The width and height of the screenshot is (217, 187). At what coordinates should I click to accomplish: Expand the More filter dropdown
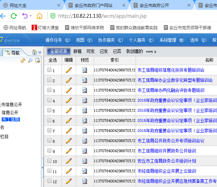click(x=151, y=52)
